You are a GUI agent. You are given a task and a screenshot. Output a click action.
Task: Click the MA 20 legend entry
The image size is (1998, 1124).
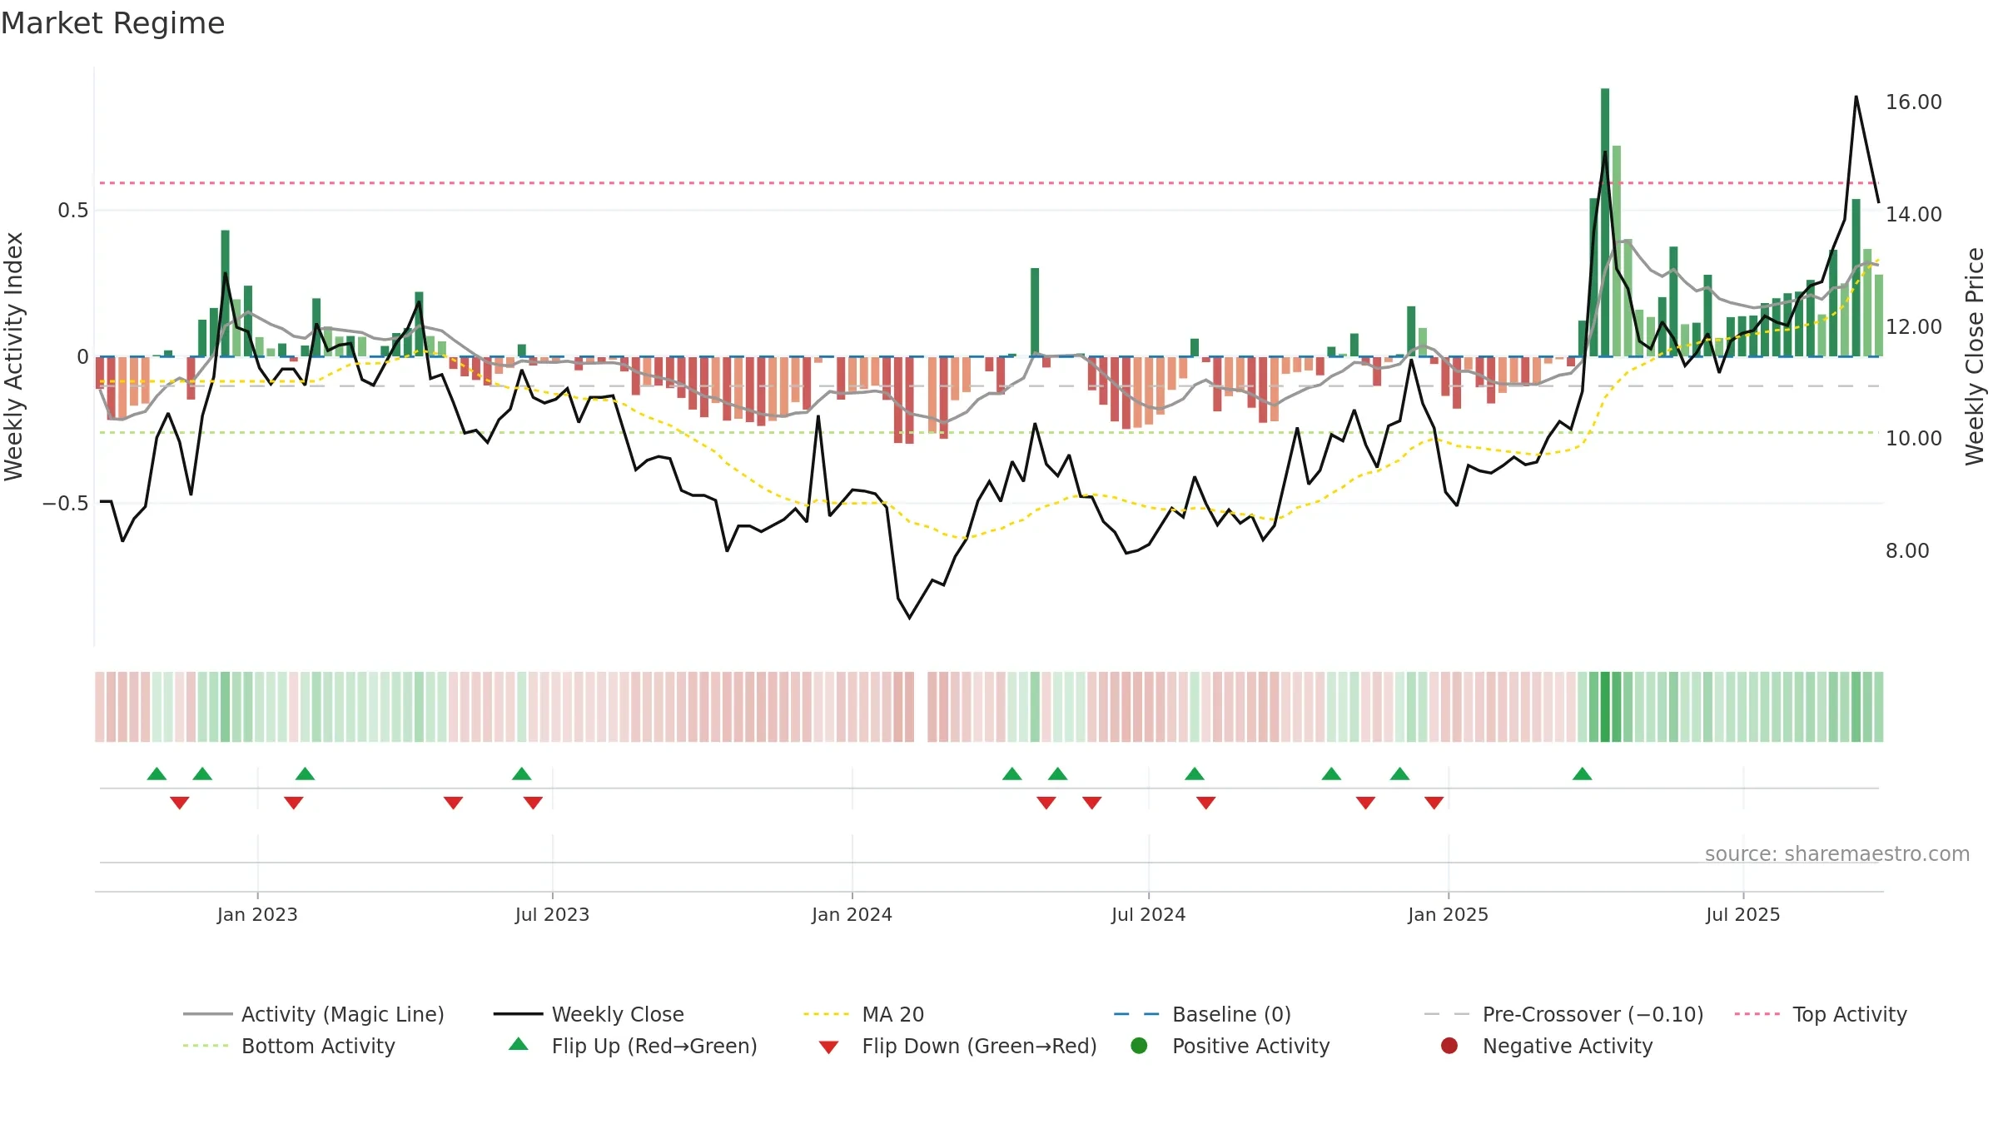[864, 1014]
